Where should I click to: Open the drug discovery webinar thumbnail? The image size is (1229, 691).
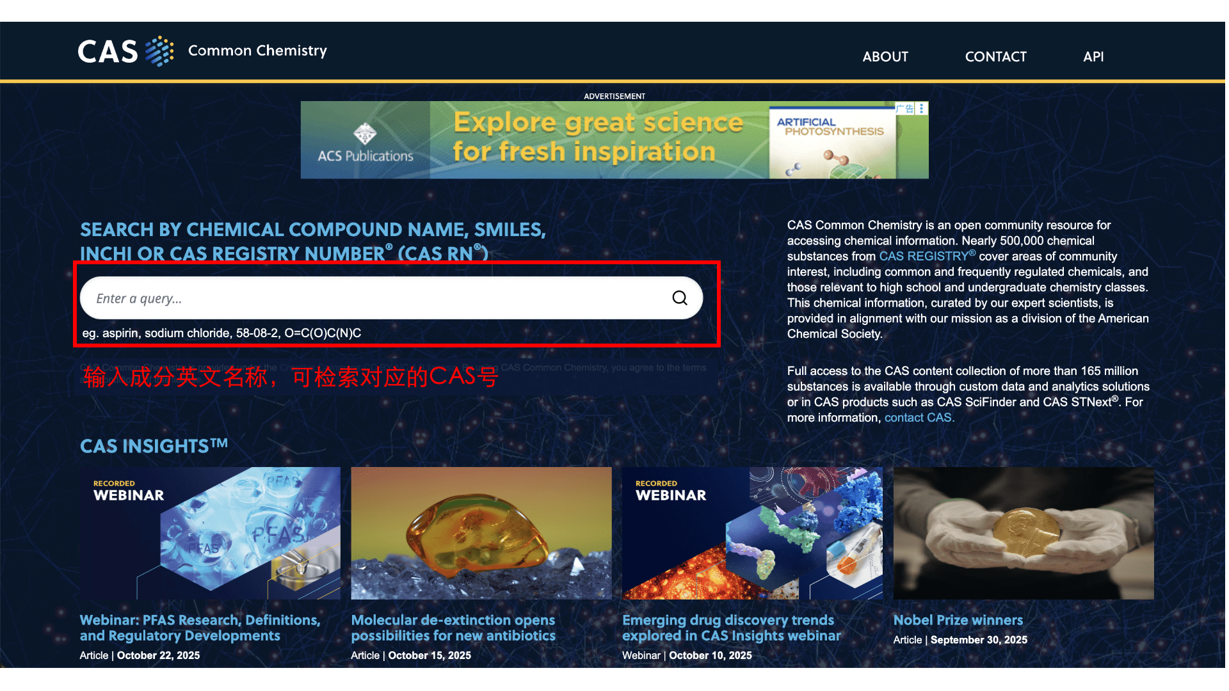[x=752, y=533]
